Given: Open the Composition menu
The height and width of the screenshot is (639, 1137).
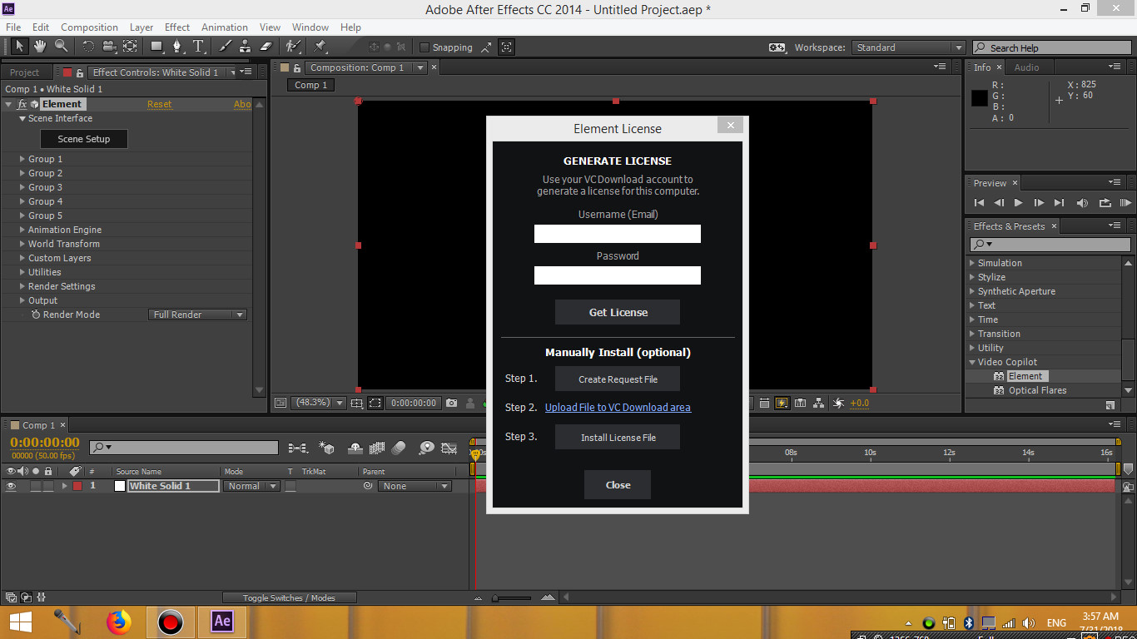Looking at the screenshot, I should (x=89, y=27).
